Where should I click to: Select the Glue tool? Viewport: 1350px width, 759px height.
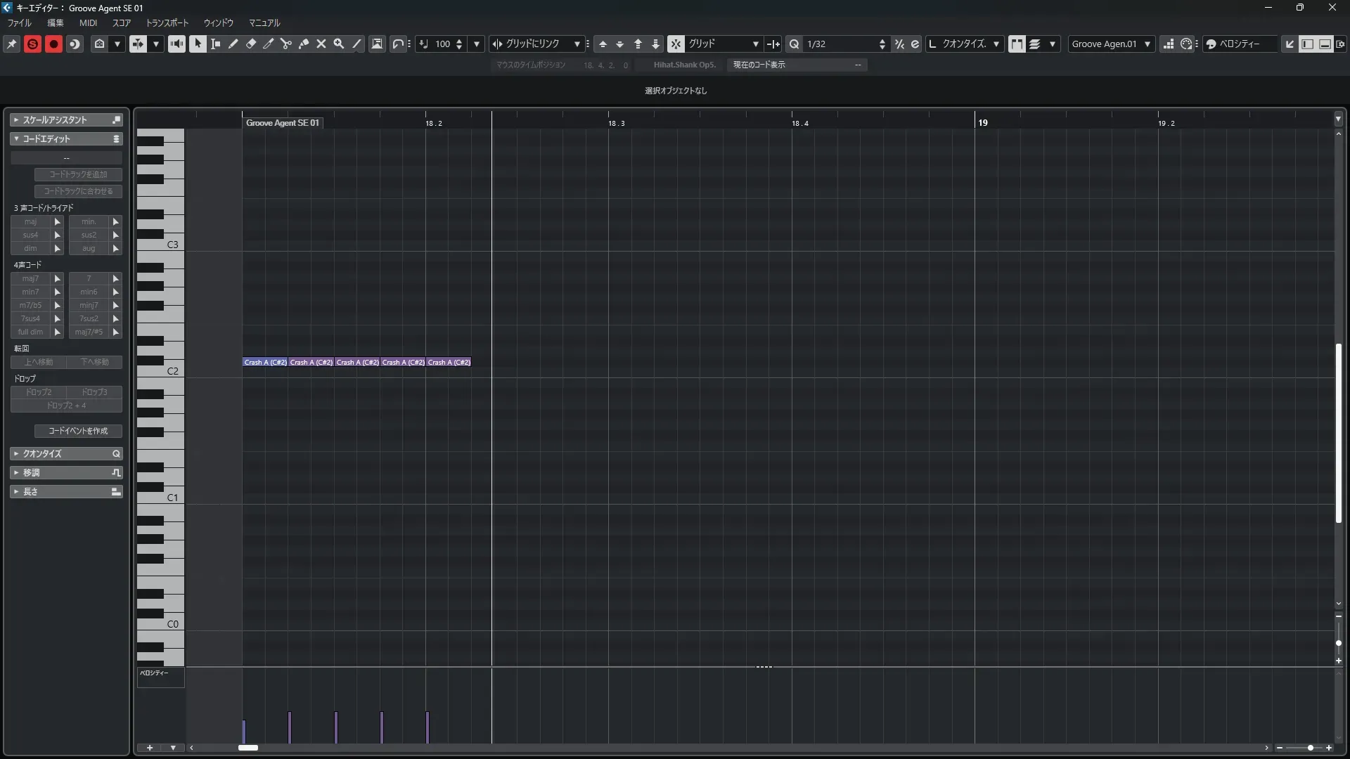[304, 44]
